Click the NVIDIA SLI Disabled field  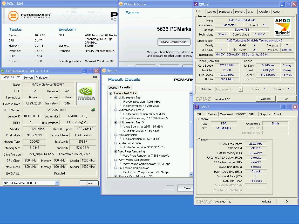(59, 173)
